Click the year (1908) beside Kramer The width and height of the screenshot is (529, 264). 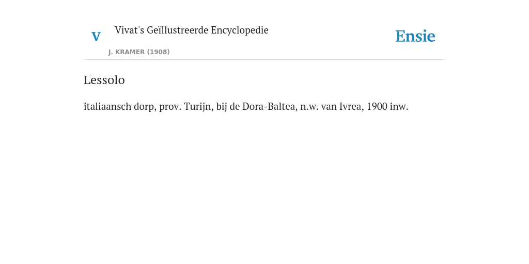158,52
